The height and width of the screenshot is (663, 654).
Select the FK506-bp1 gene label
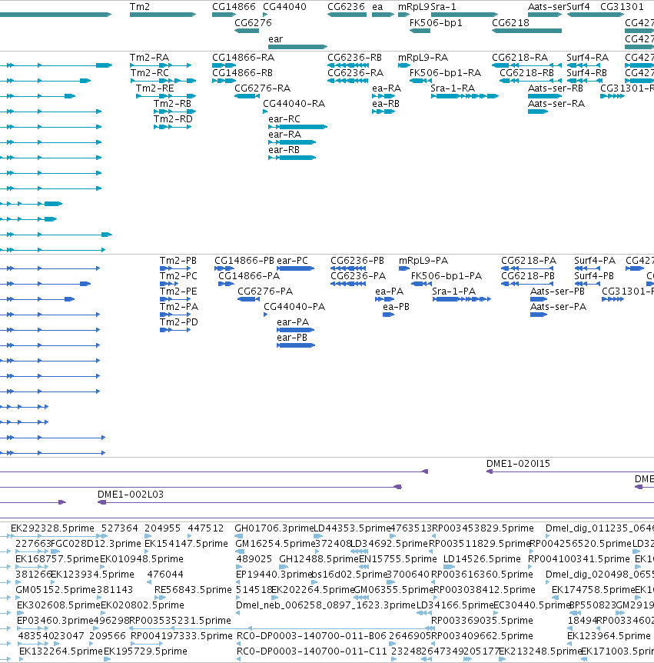pos(436,23)
